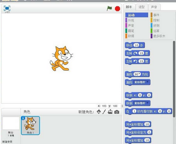Screen dimensions: 176x144
Task: Select the 声音 sound block category
Action: (130, 26)
